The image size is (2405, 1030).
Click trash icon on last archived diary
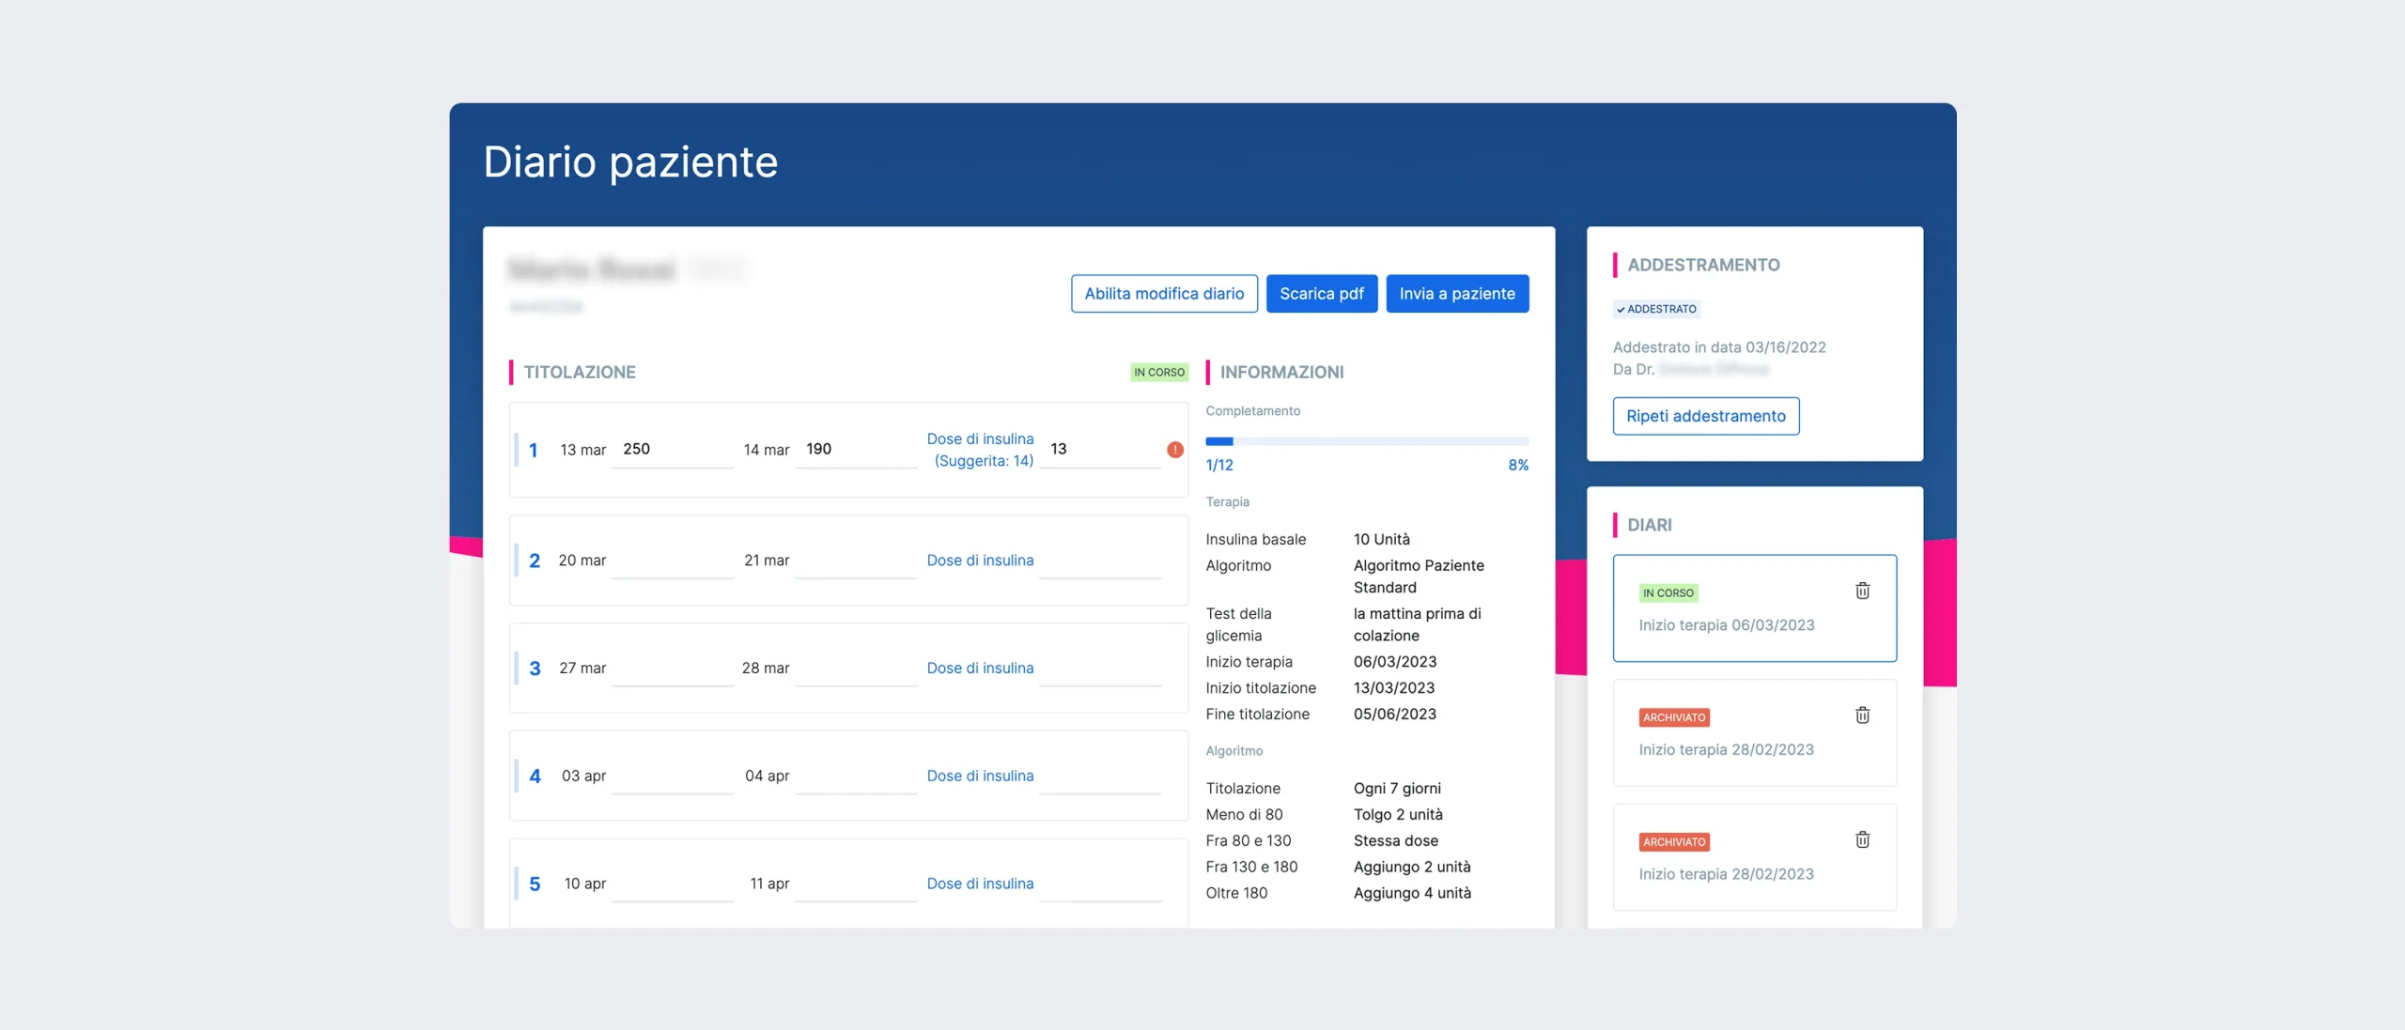pos(1862,840)
